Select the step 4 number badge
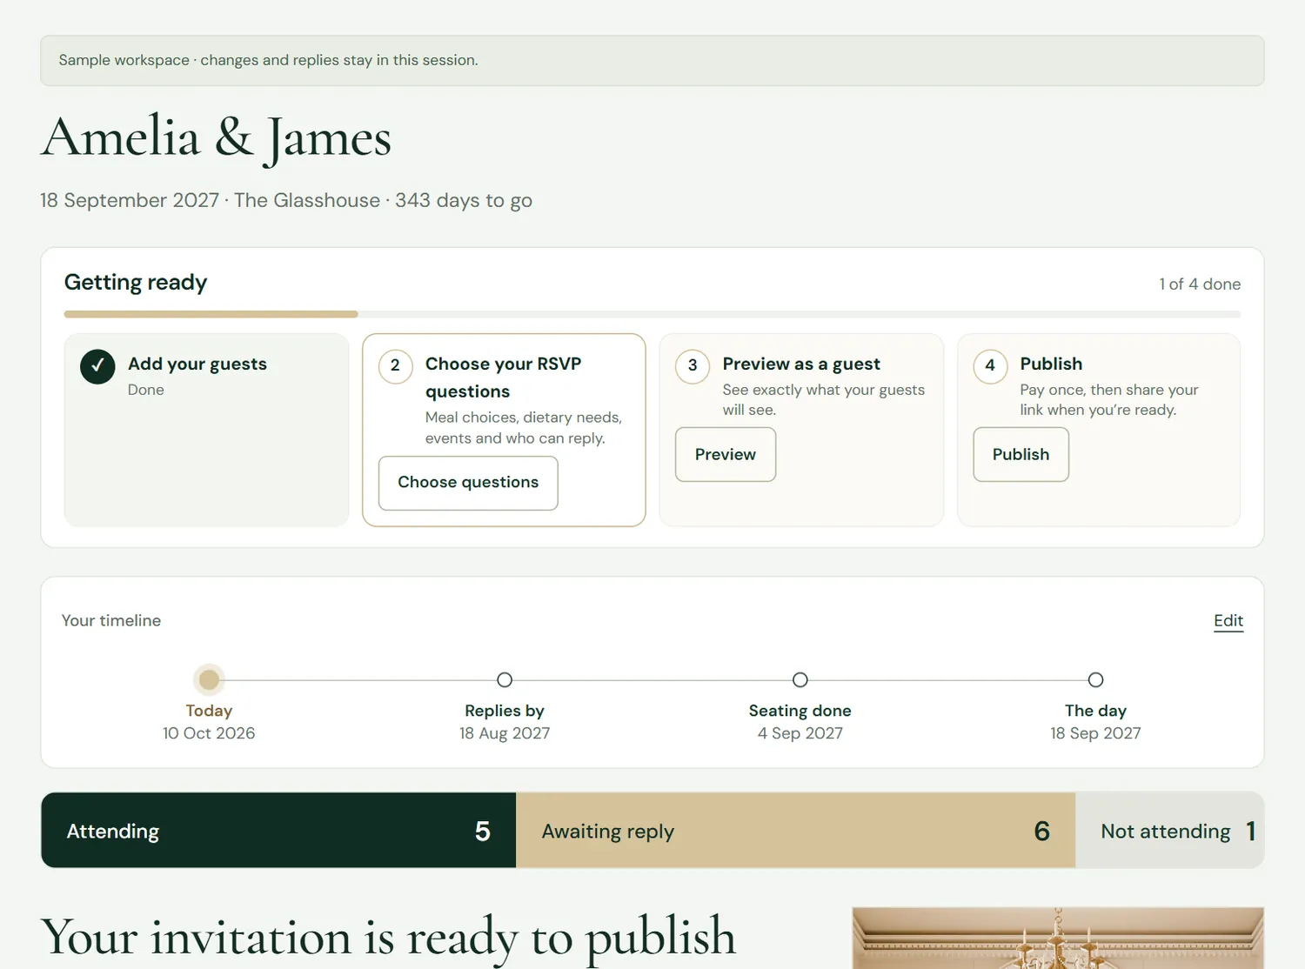Image resolution: width=1305 pixels, height=969 pixels. 990,366
